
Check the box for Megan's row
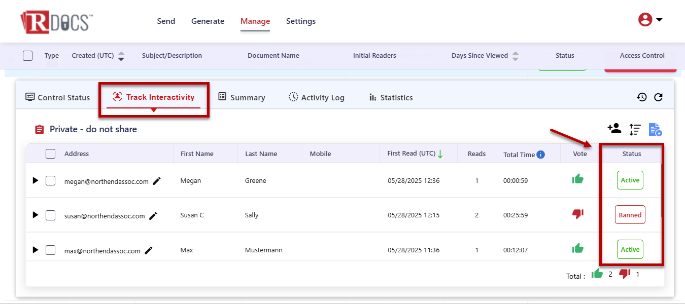tap(51, 181)
